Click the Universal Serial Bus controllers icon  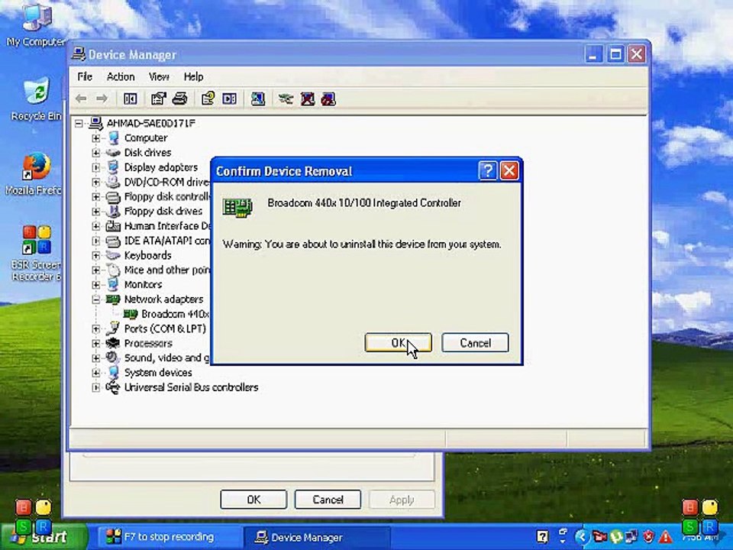pyautogui.click(x=113, y=387)
